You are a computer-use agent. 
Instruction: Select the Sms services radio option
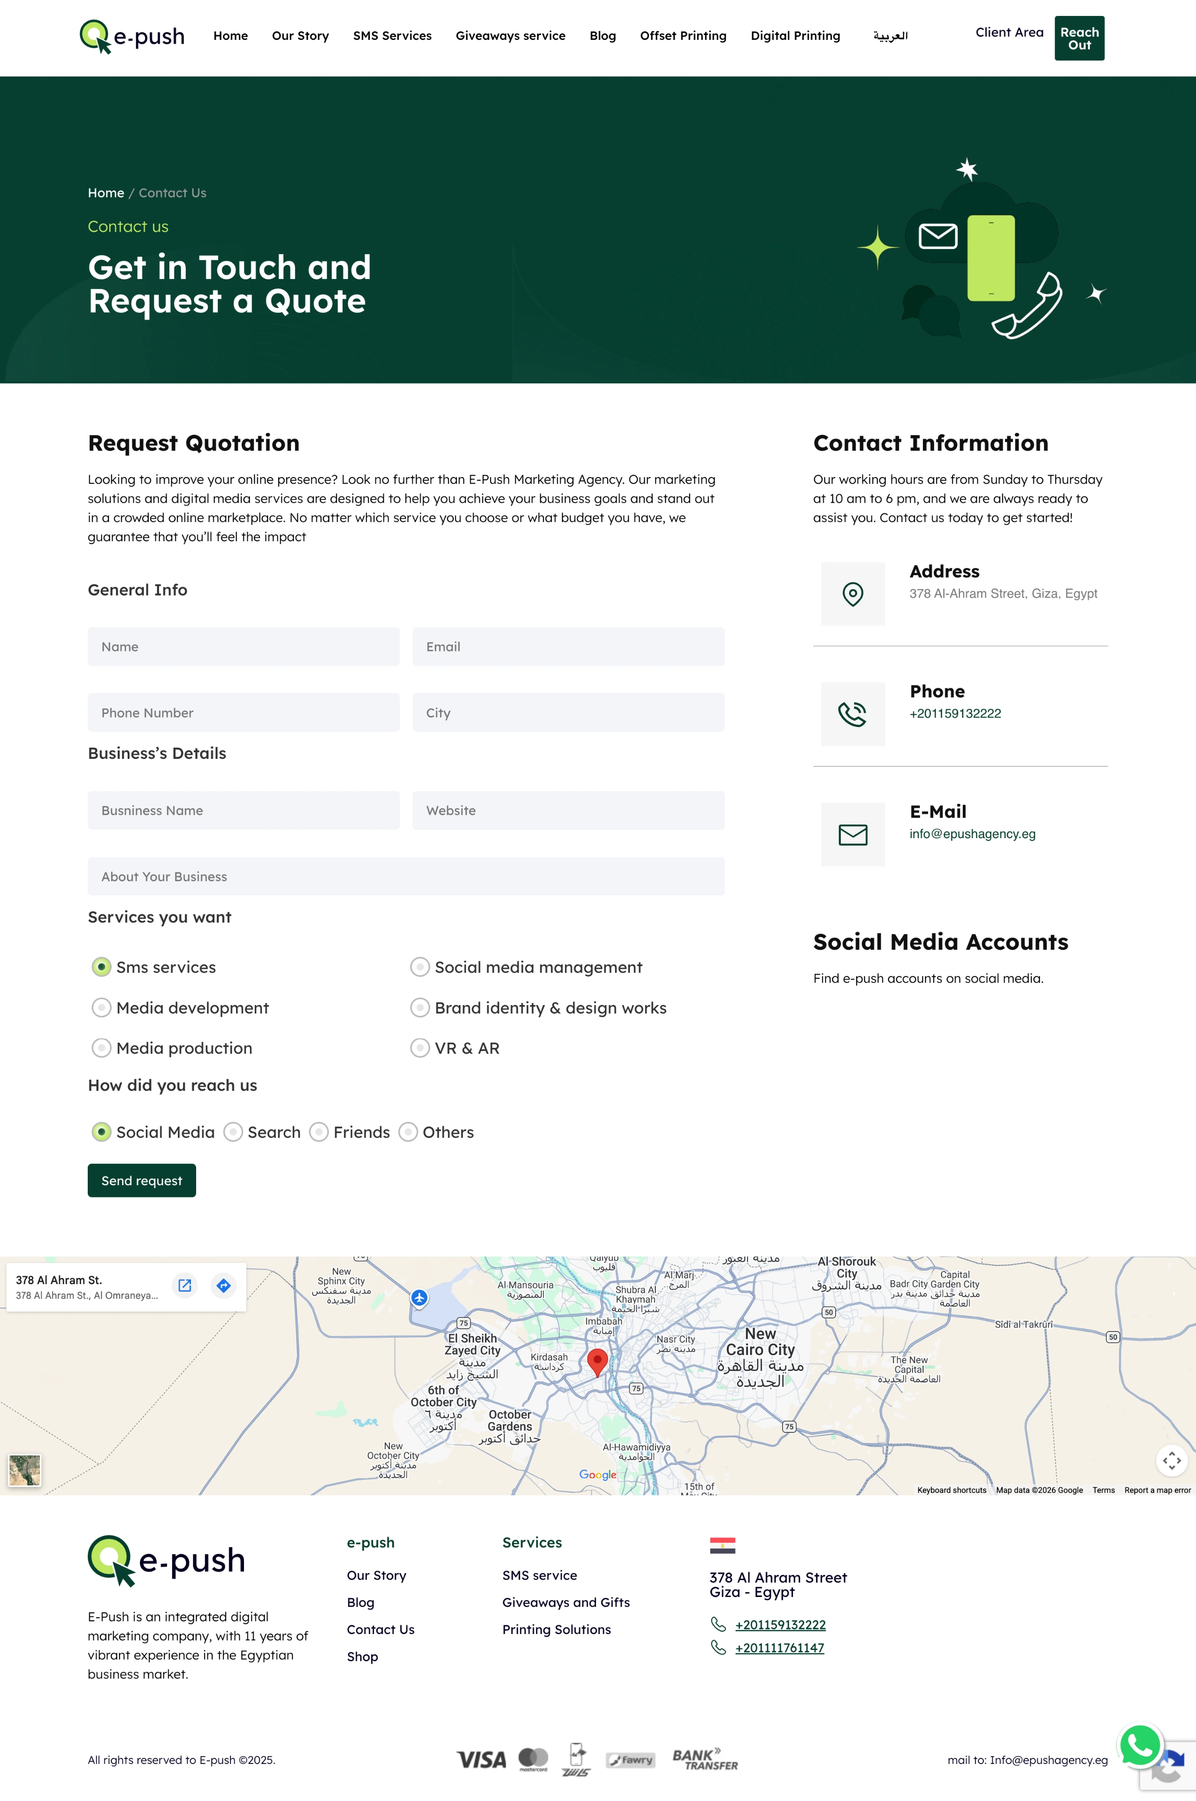(x=101, y=967)
